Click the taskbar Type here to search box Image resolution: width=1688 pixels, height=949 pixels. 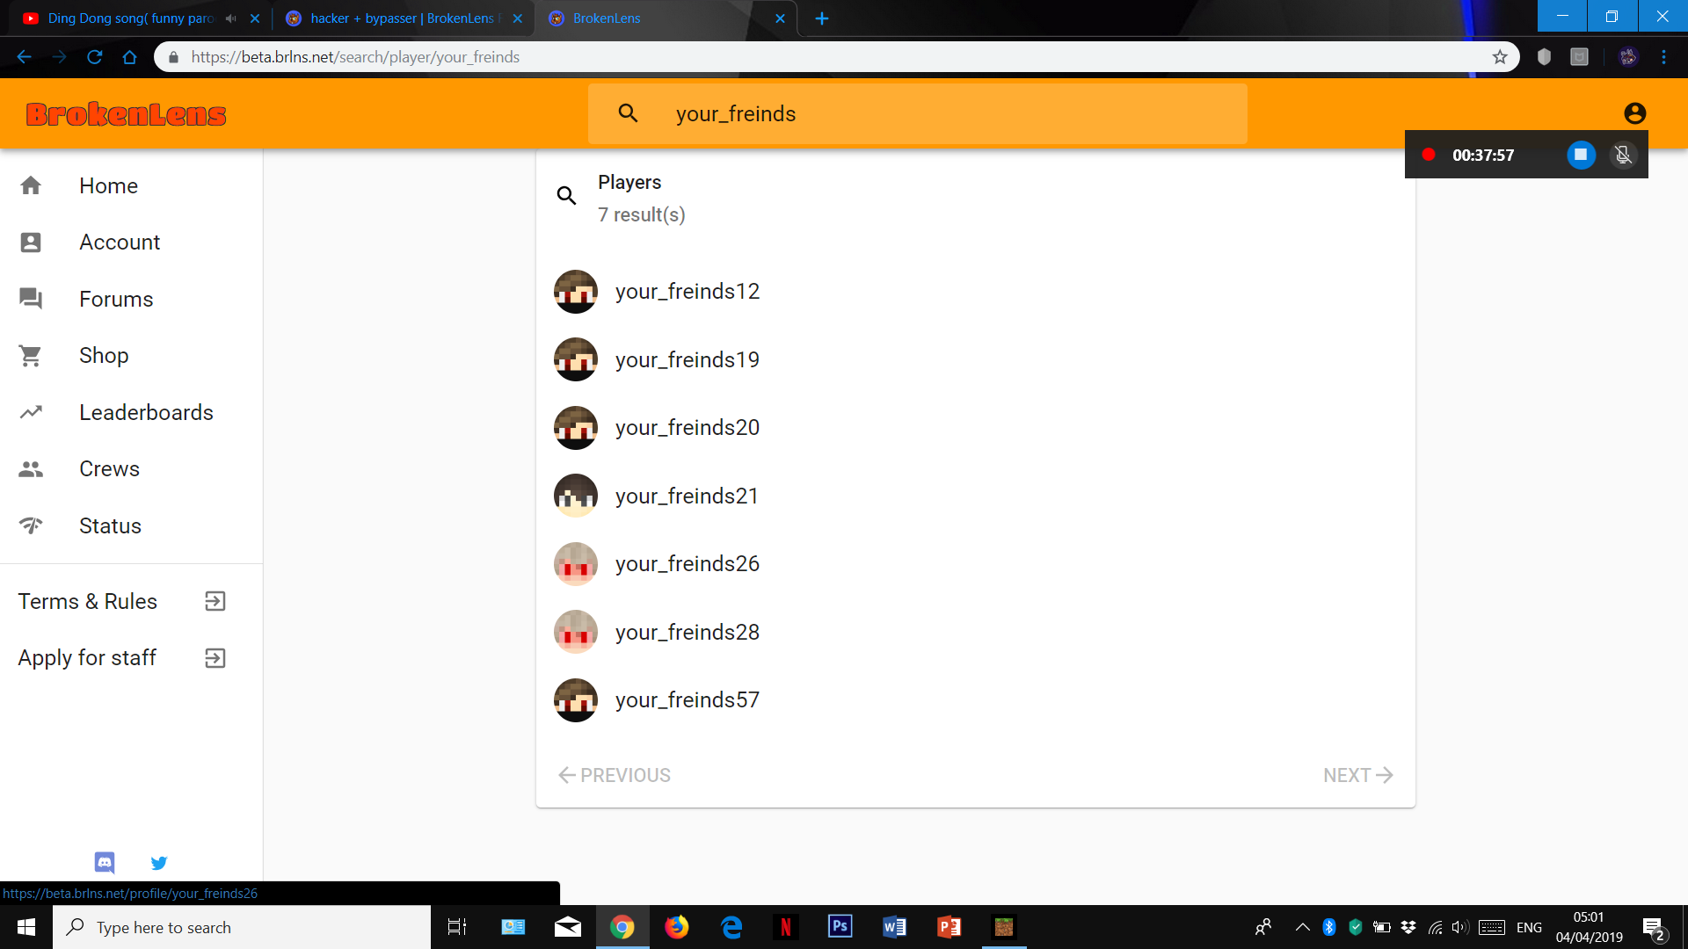(x=242, y=927)
